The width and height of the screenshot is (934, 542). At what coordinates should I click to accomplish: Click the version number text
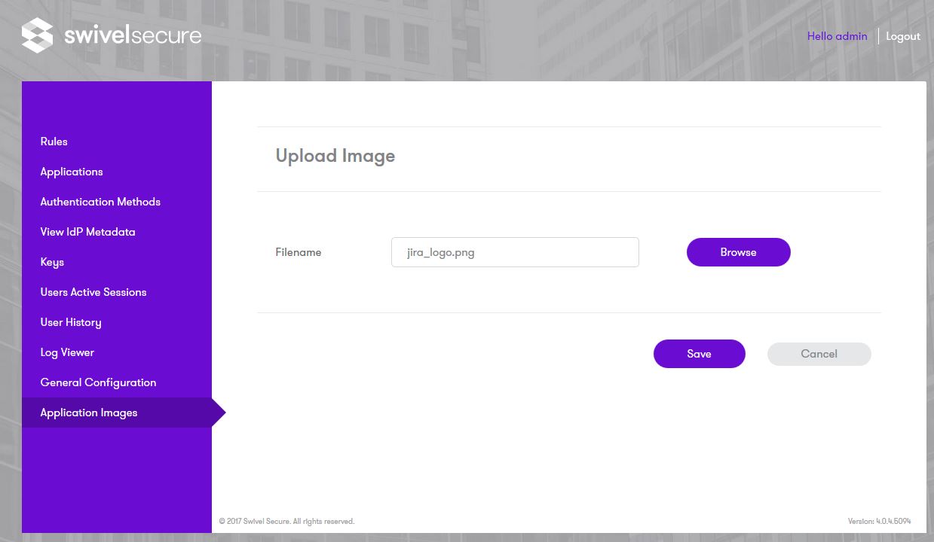[879, 521]
